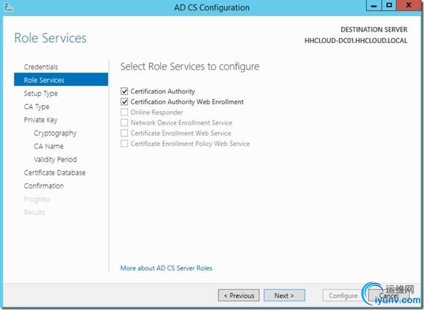Toggle the Online Responder checkbox
Image resolution: width=424 pixels, height=310 pixels.
pos(125,112)
